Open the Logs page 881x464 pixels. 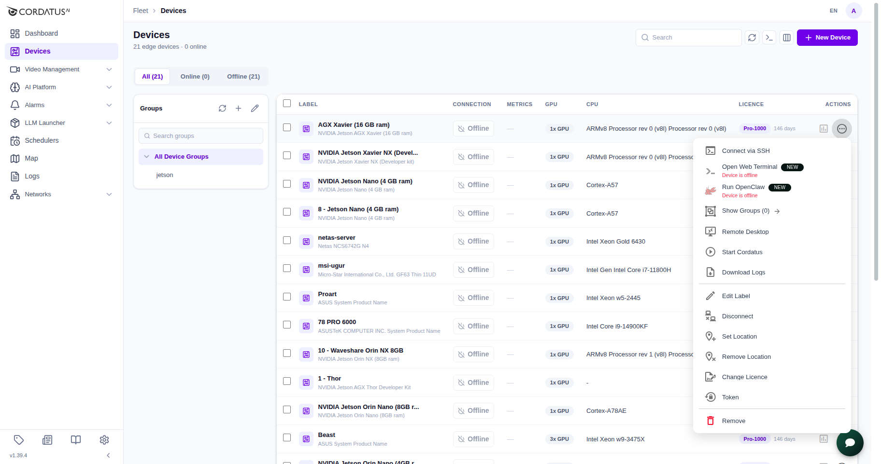pos(61,176)
